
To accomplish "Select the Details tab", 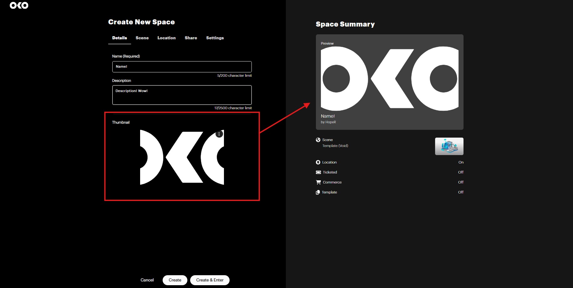I will 119,38.
